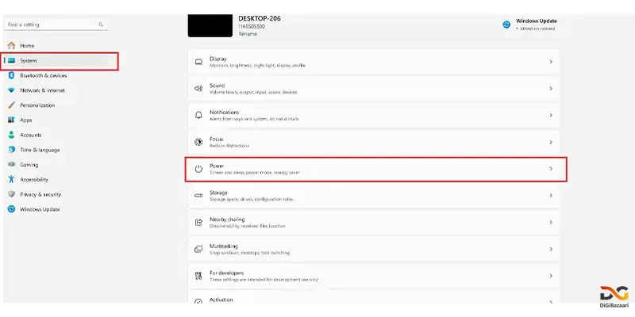
Task: Click the Find a setting search box
Action: [x=52, y=25]
